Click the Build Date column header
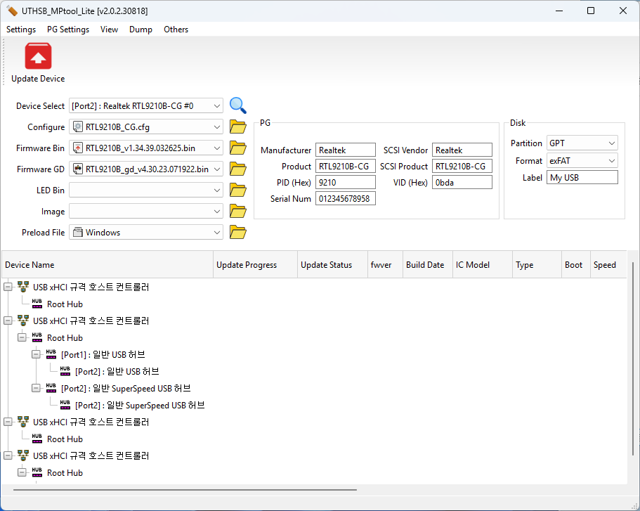Viewport: 640px width, 511px height. coord(427,265)
